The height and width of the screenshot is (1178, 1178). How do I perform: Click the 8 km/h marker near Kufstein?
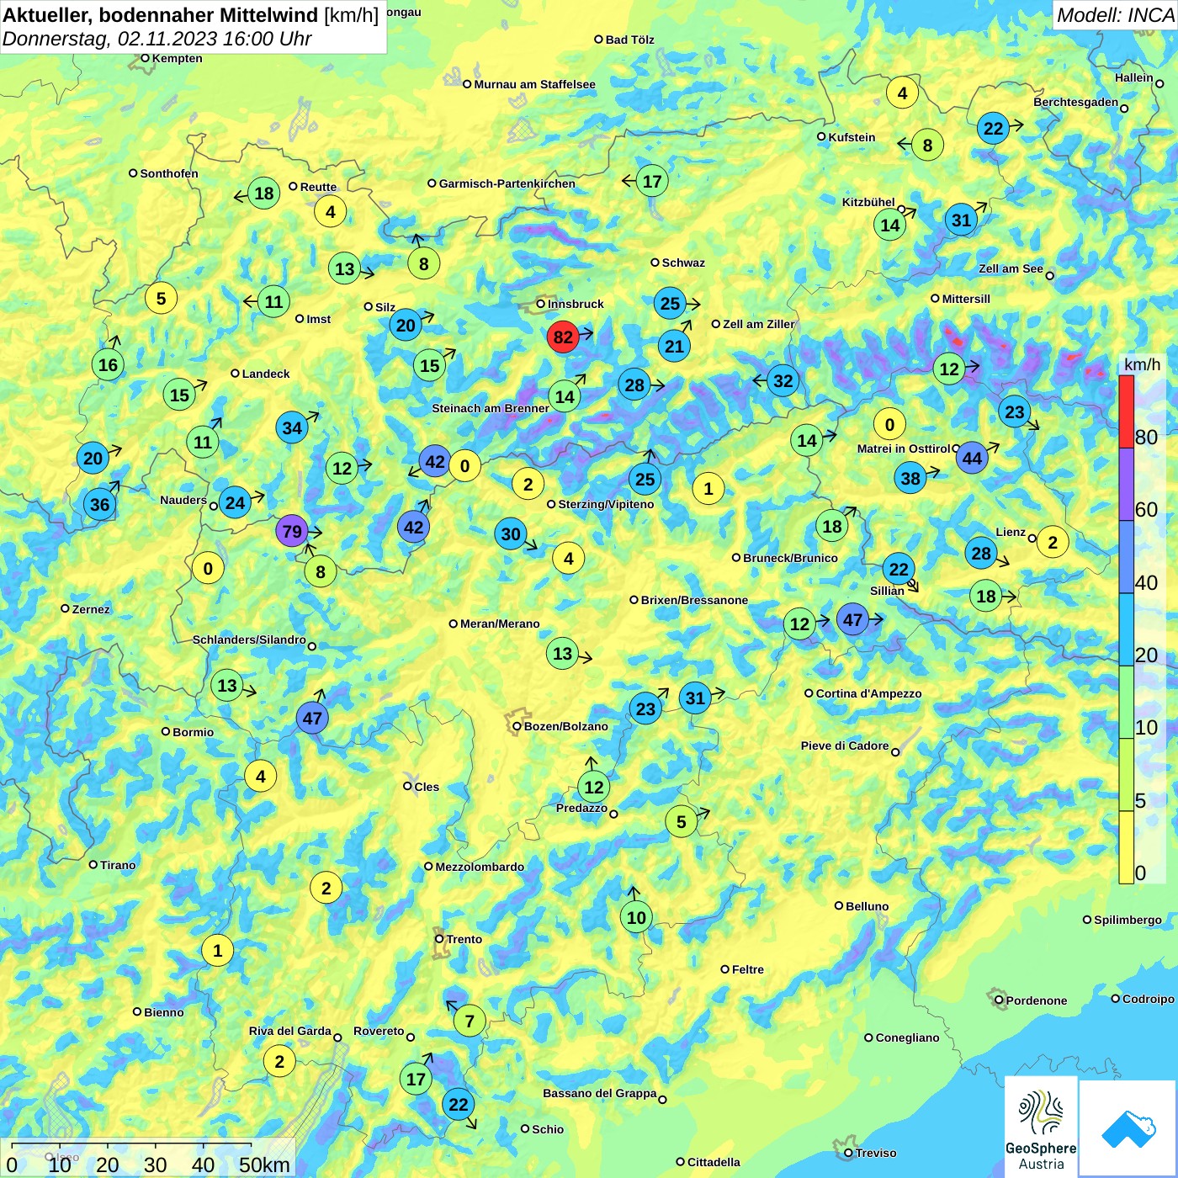point(927,146)
